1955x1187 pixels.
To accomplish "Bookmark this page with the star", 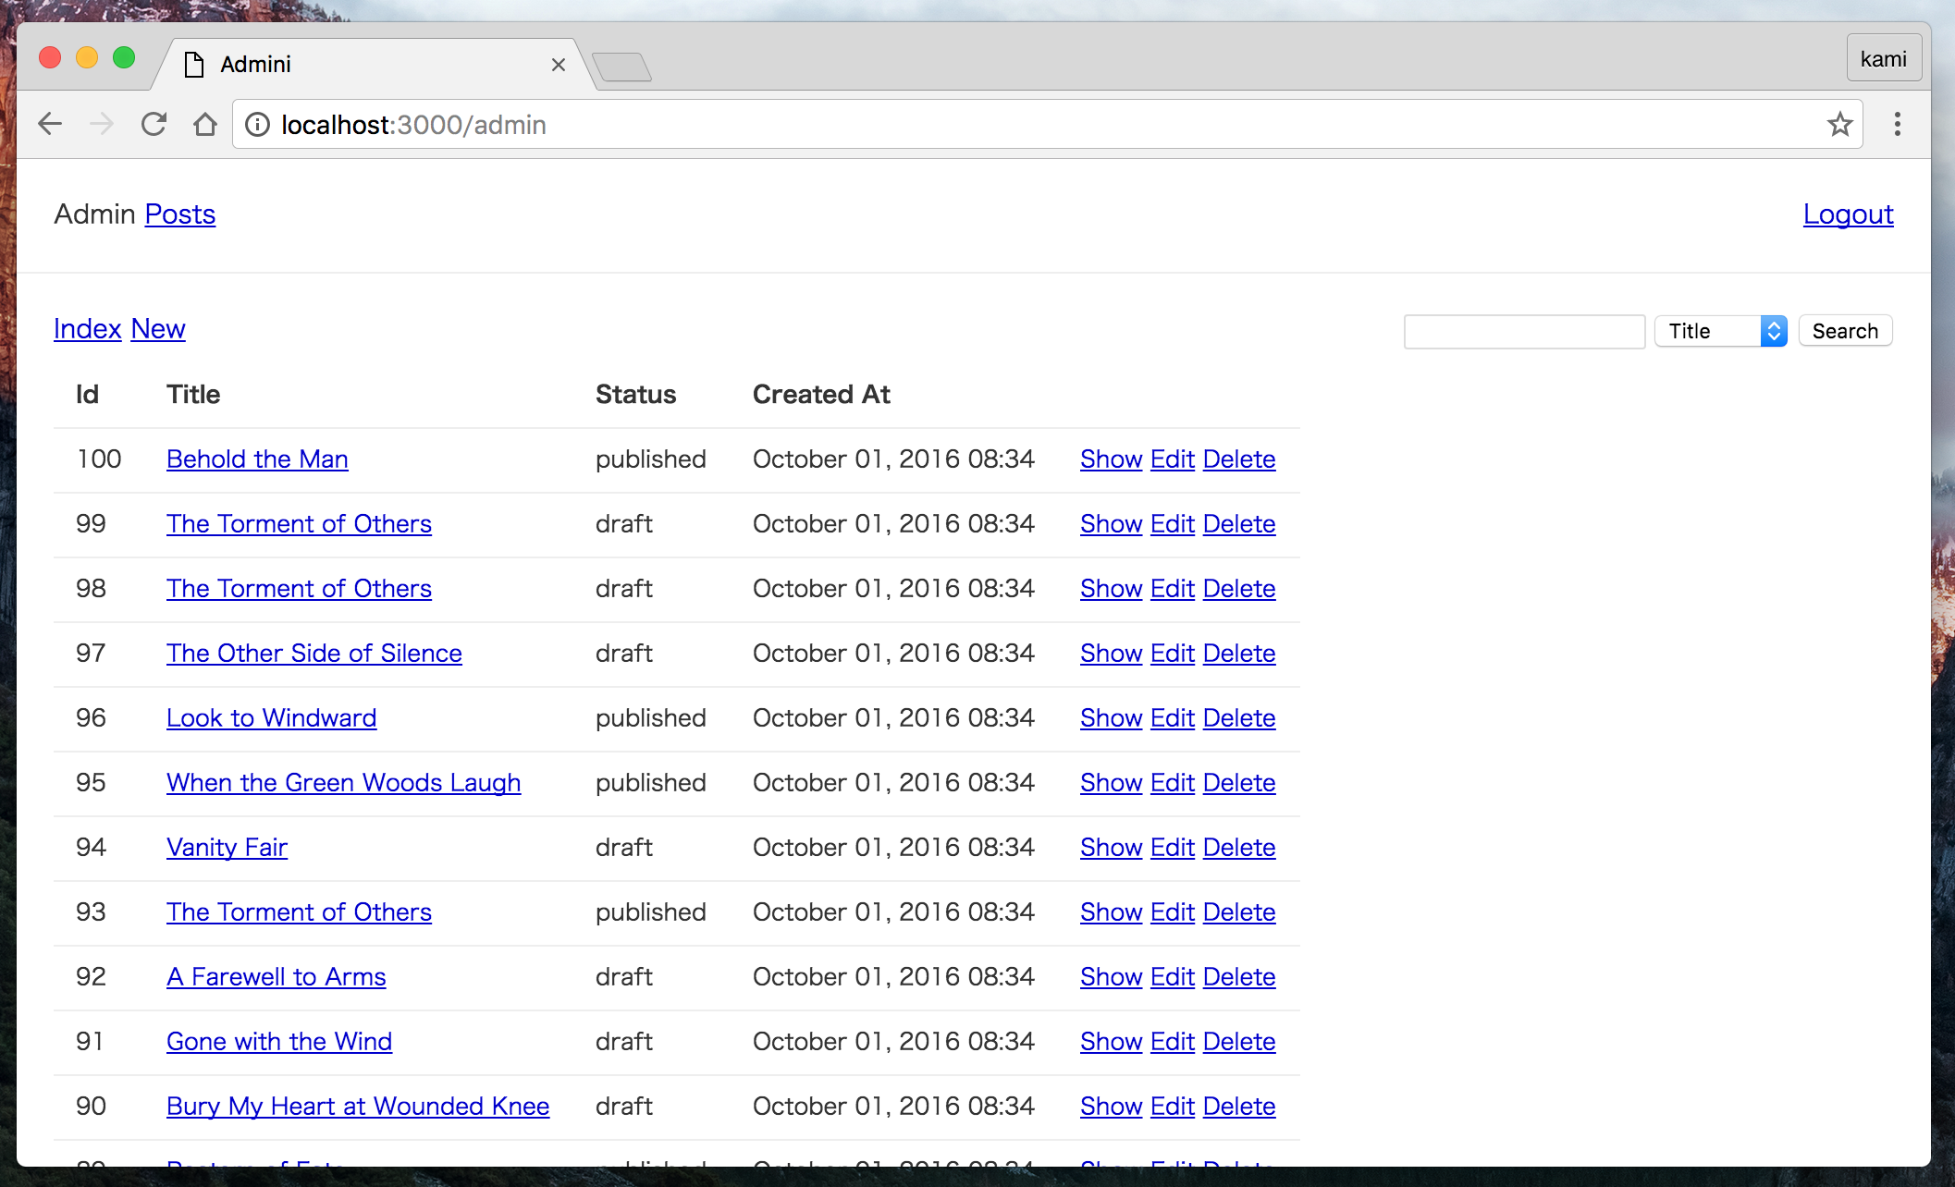I will tap(1839, 124).
